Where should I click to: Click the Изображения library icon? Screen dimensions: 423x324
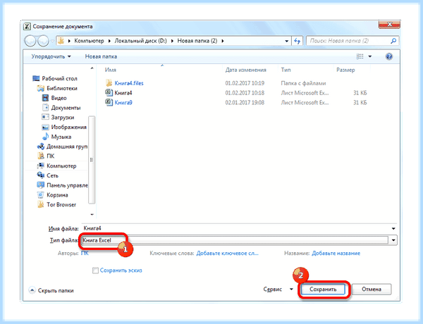45,127
